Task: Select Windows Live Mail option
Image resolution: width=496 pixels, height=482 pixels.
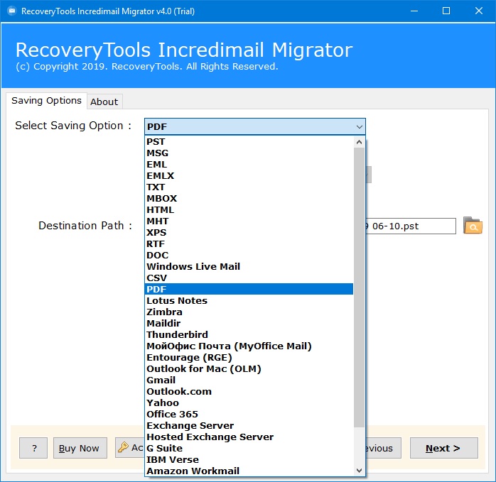Action: pyautogui.click(x=249, y=267)
